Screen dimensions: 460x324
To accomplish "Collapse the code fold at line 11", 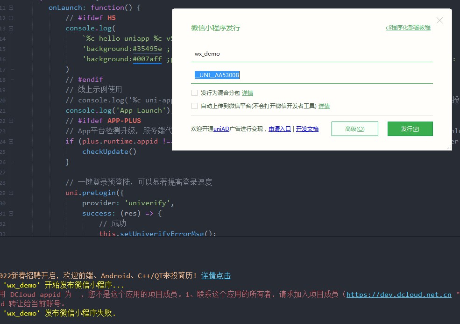I will pyautogui.click(x=11, y=7).
